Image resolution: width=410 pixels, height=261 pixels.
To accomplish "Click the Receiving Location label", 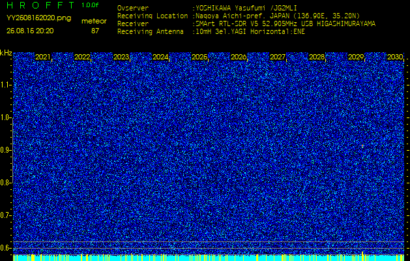I will click(x=153, y=16).
